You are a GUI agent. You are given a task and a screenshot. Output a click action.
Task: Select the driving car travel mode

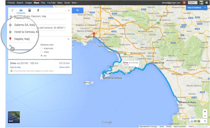coord(21,10)
